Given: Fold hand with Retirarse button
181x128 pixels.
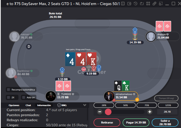Looking at the screenshot, I should [x=107, y=122].
